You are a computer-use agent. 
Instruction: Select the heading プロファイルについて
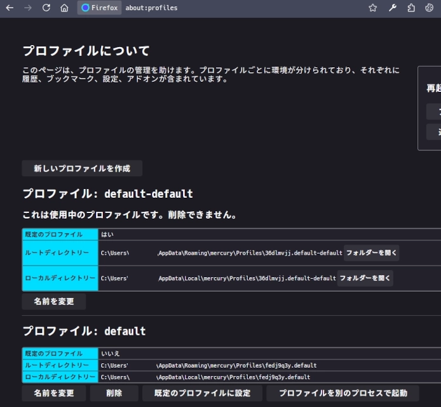86,51
